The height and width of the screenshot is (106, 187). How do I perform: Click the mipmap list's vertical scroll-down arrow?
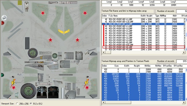click(186, 99)
